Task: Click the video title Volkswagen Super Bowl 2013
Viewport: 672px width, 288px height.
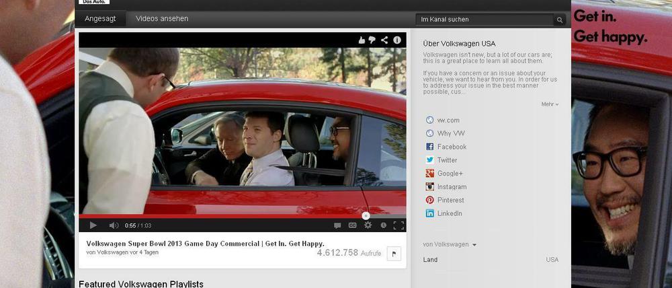Action: (205, 244)
